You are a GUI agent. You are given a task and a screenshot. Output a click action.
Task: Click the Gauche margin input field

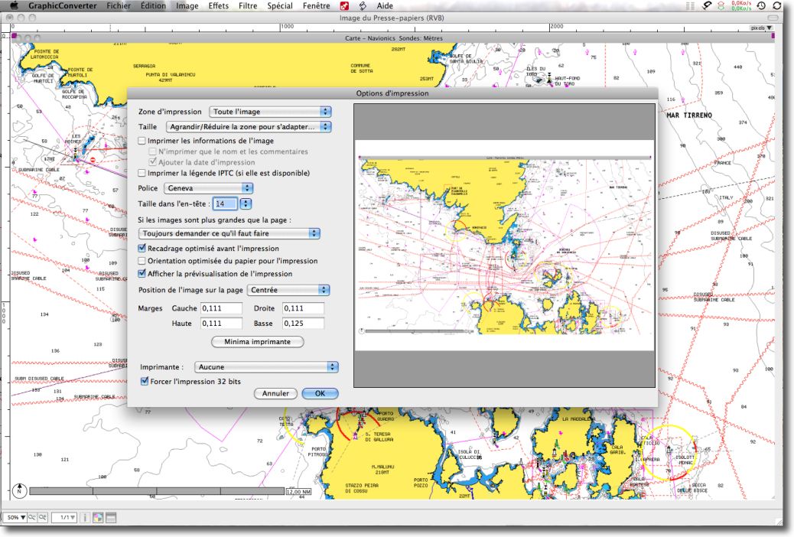[x=221, y=308]
